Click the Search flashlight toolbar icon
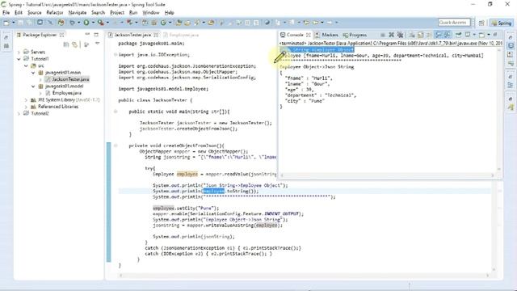 pos(197,23)
